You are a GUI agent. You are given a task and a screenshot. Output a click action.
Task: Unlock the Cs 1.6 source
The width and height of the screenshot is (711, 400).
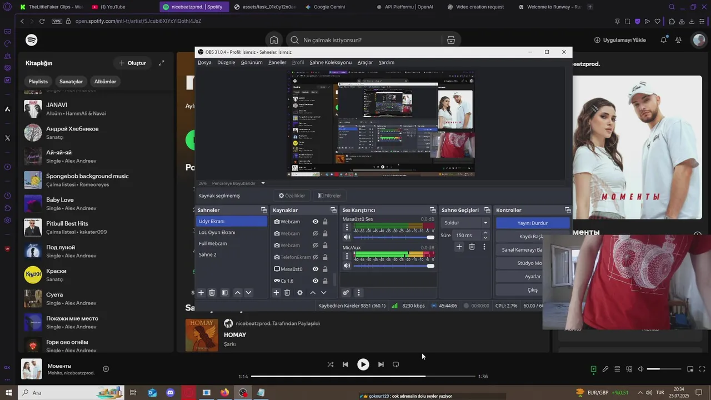tap(325, 281)
